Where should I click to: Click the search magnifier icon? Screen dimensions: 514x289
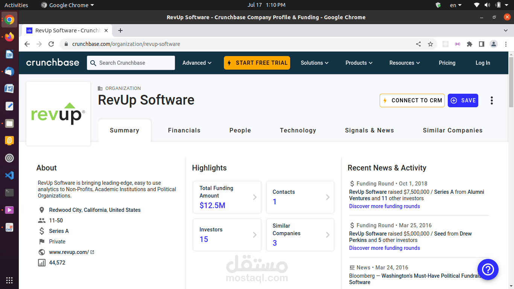pyautogui.click(x=93, y=63)
